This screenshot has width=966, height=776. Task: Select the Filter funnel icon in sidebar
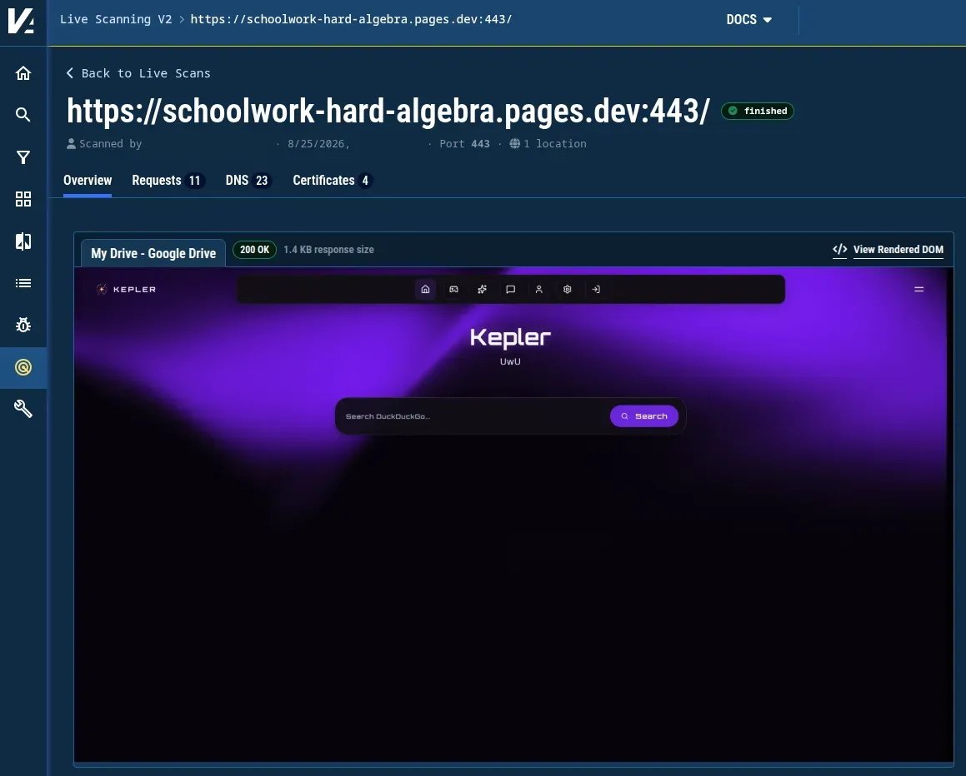pyautogui.click(x=23, y=157)
